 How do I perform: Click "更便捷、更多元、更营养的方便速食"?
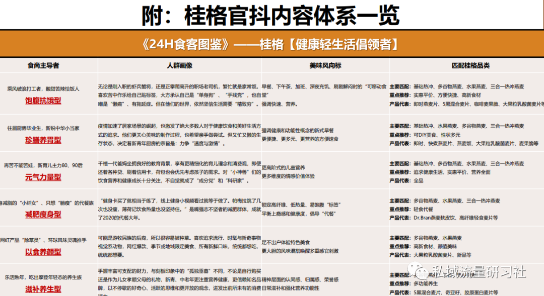point(300,139)
